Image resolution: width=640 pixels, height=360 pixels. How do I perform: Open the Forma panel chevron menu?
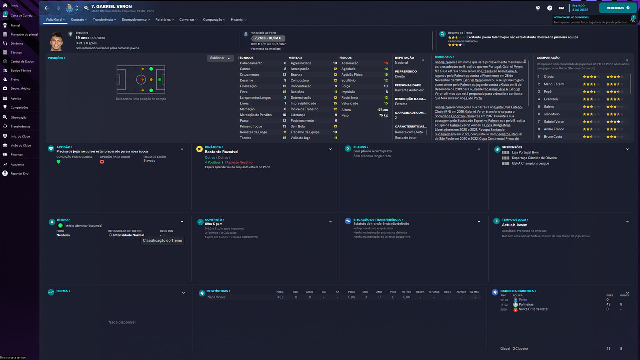pyautogui.click(x=183, y=293)
